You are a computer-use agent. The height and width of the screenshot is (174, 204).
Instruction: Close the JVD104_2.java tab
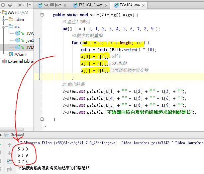click(x=106, y=5)
